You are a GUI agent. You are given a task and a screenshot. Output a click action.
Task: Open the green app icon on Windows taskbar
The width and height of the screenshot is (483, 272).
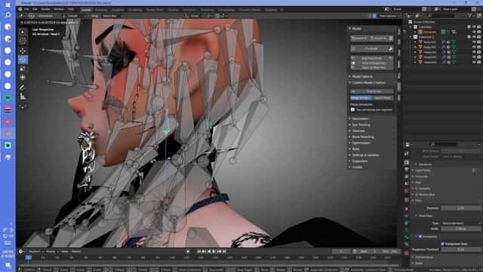(8, 97)
